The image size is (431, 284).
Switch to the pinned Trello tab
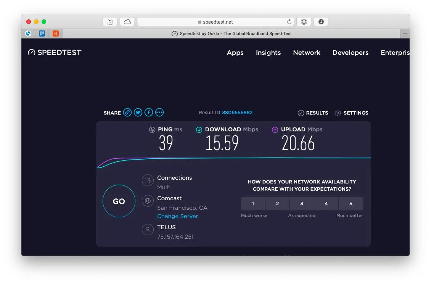tap(42, 34)
